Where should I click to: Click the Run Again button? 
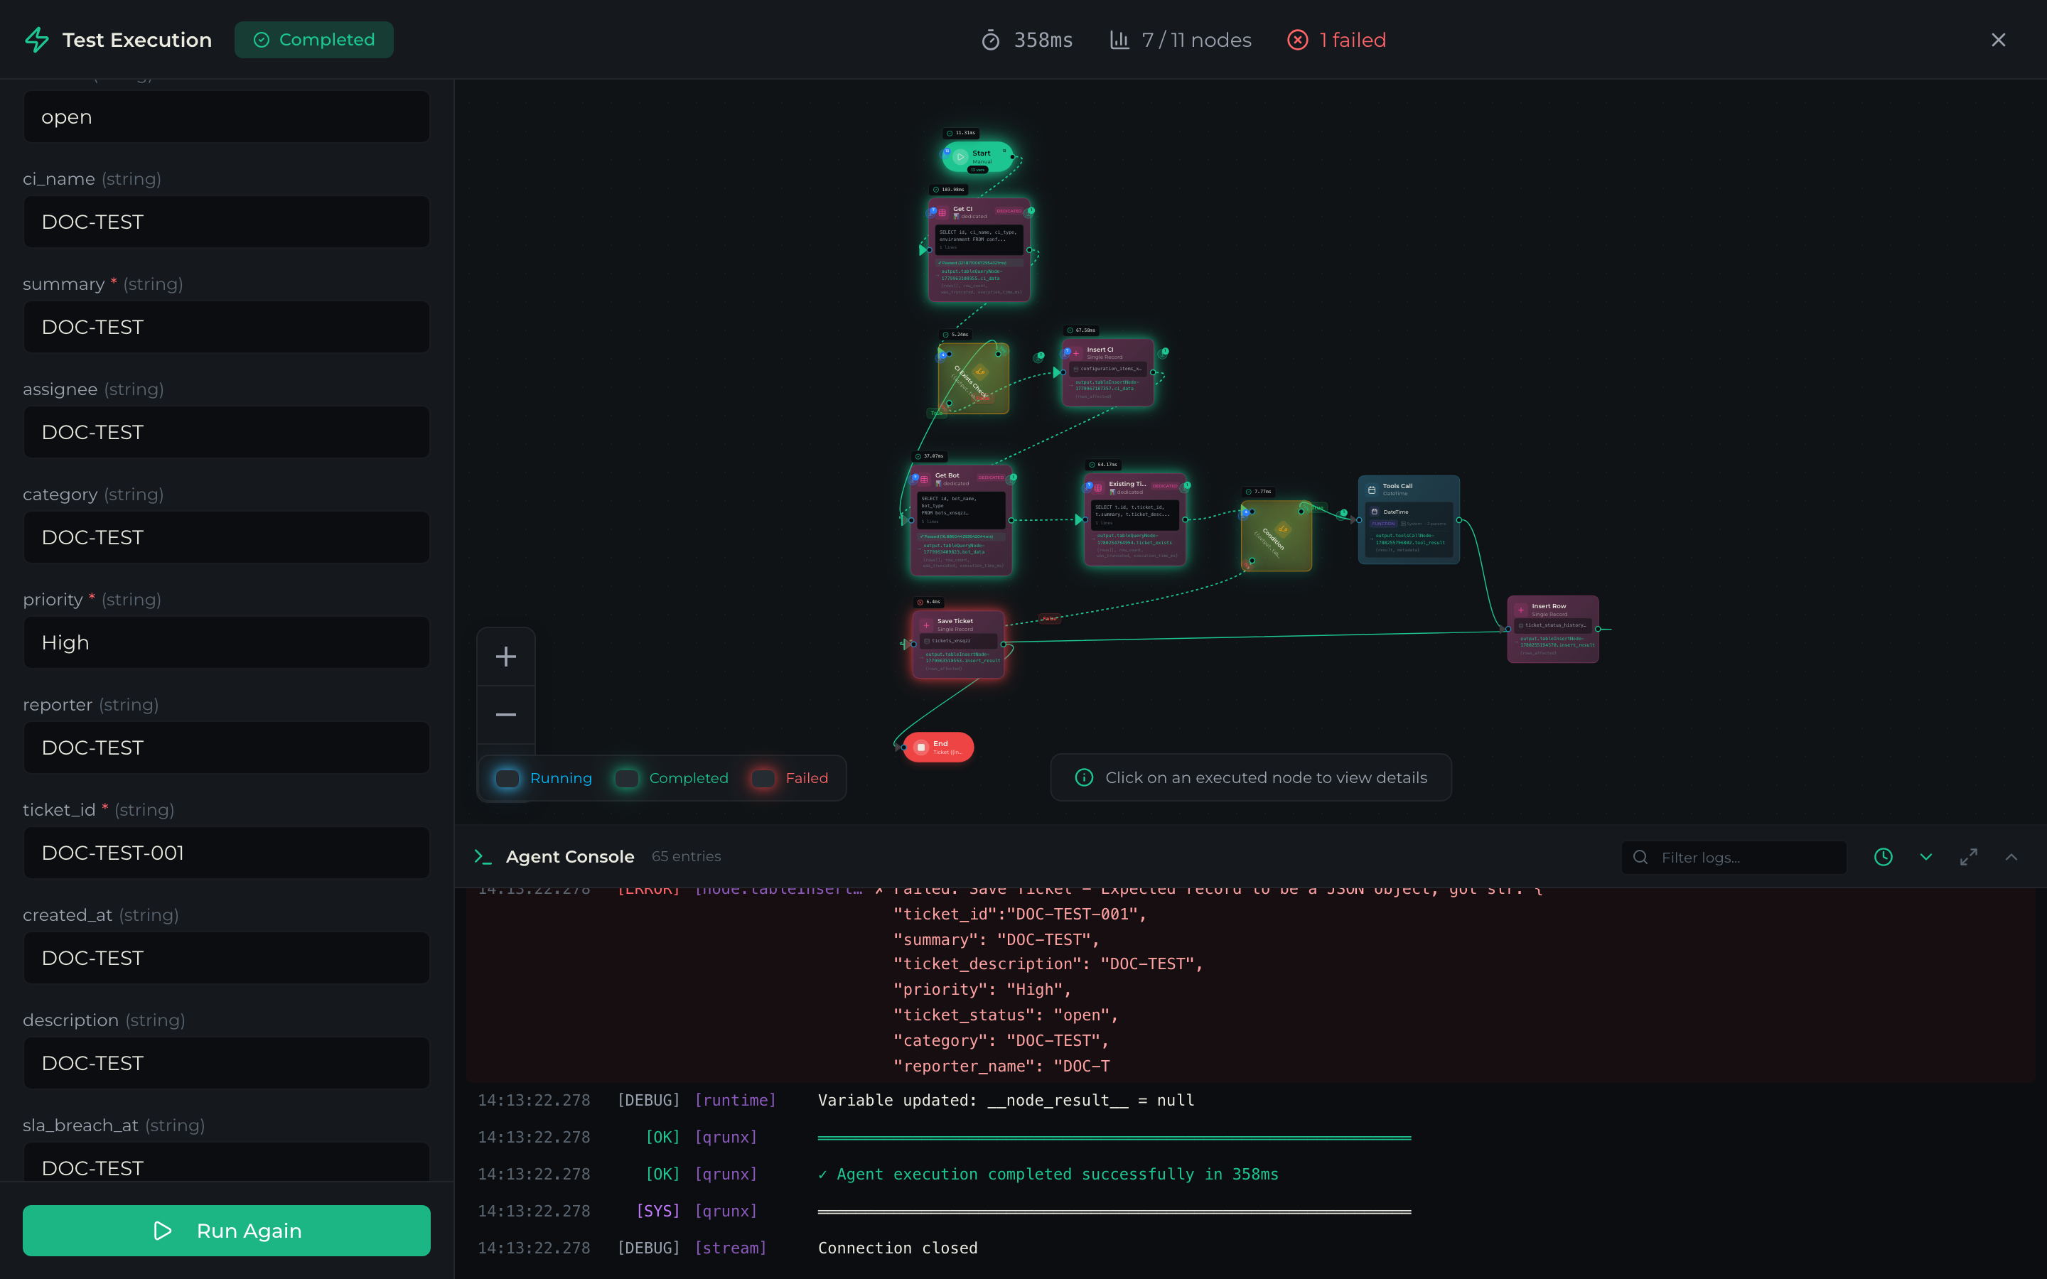click(227, 1230)
